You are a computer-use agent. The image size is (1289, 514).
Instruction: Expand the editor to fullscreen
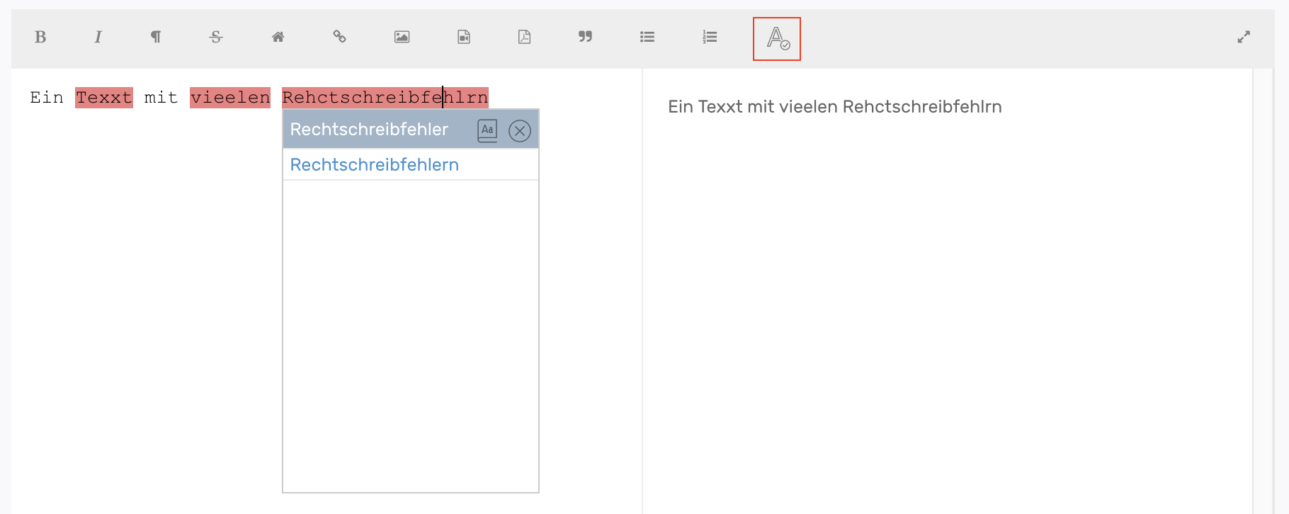pyautogui.click(x=1244, y=38)
